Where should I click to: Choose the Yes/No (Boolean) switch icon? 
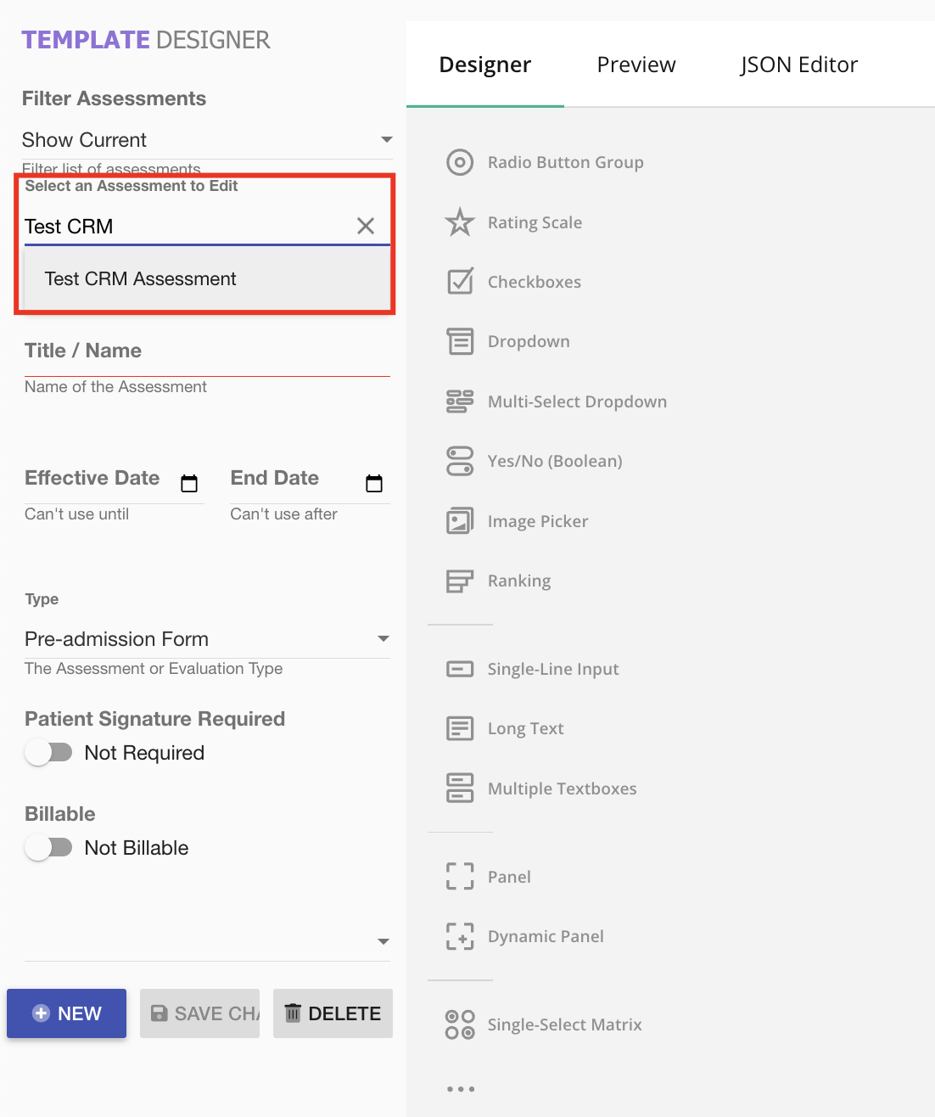pyautogui.click(x=460, y=461)
